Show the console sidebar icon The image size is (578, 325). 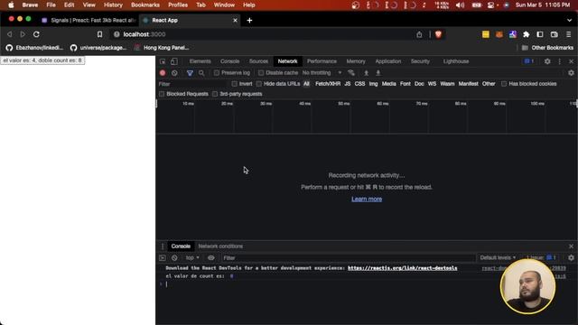pyautogui.click(x=163, y=258)
